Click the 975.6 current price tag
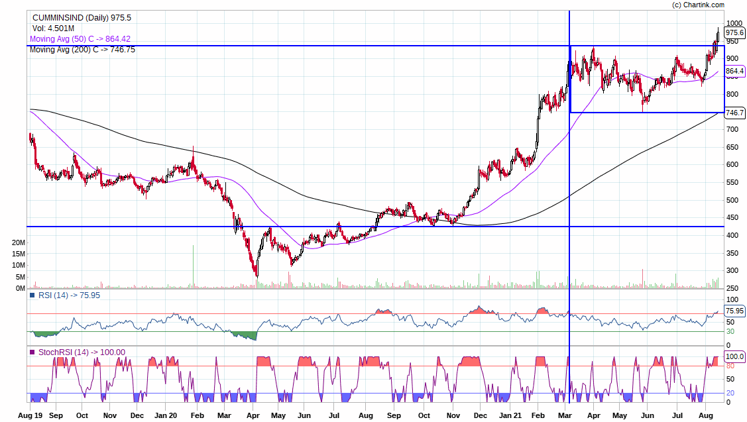 (734, 33)
